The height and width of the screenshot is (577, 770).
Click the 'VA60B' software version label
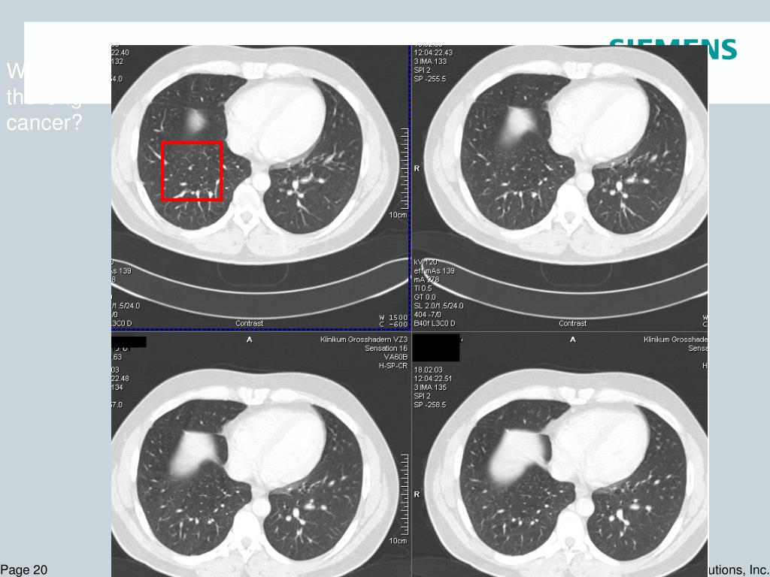[396, 357]
